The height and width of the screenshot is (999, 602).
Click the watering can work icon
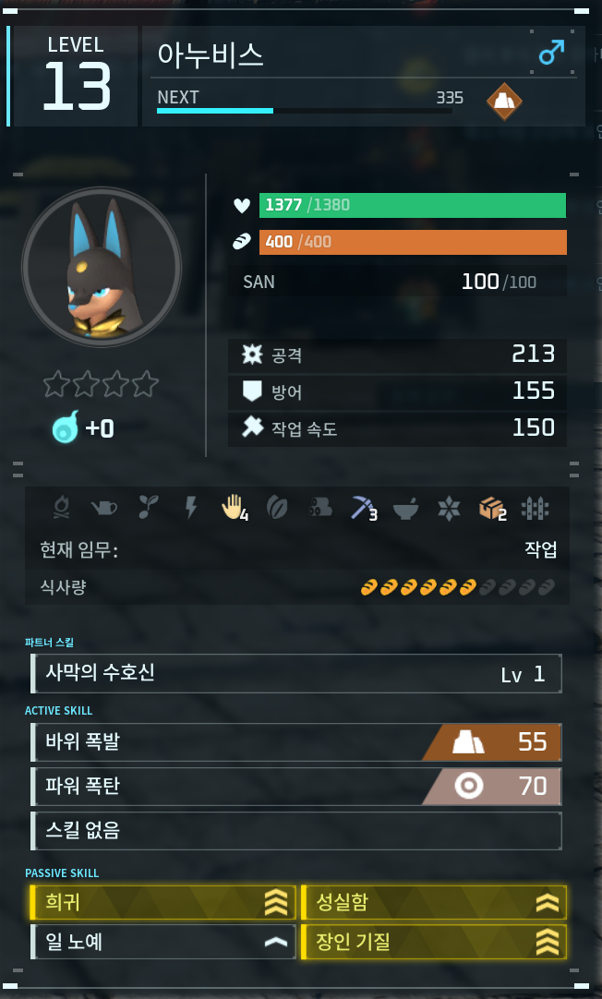coord(104,508)
